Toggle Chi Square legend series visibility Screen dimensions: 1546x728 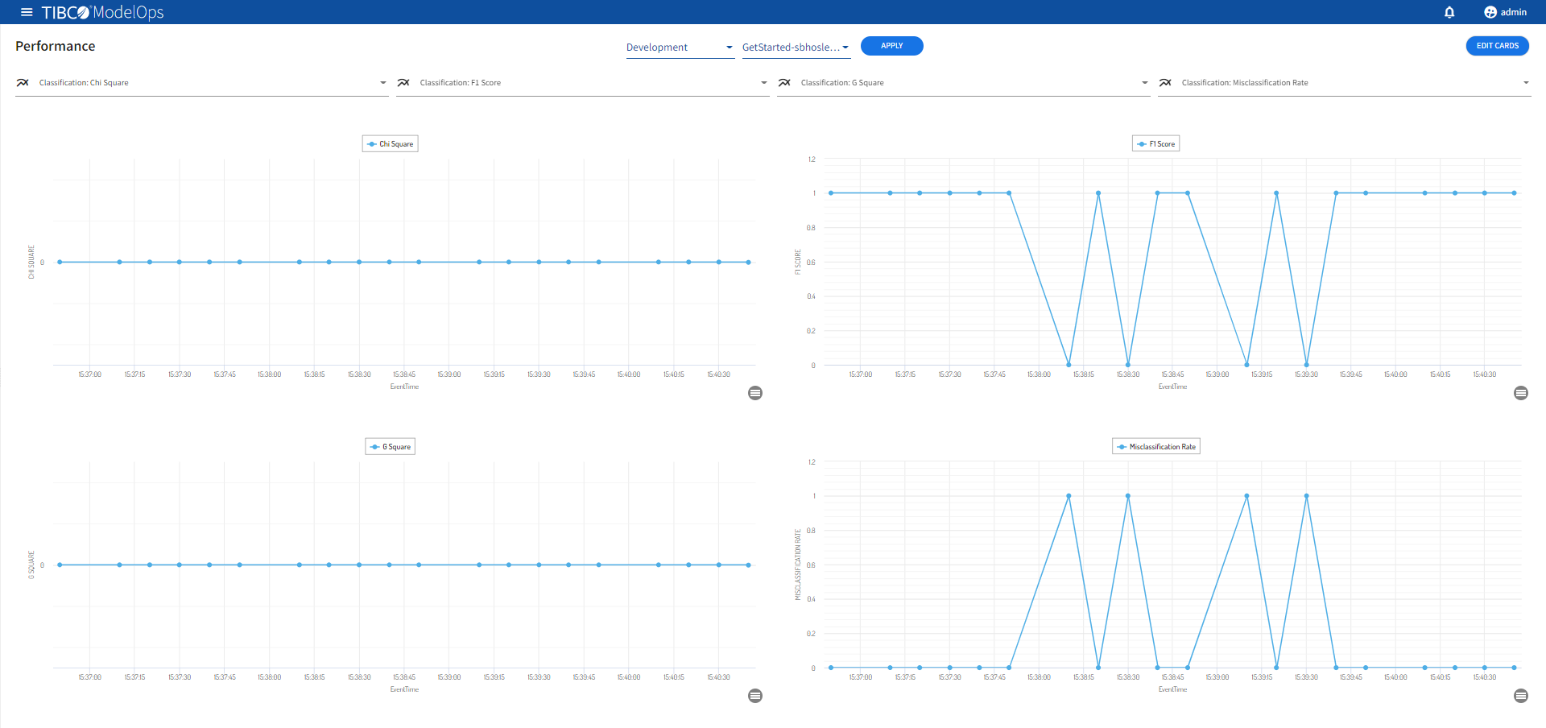tap(391, 144)
